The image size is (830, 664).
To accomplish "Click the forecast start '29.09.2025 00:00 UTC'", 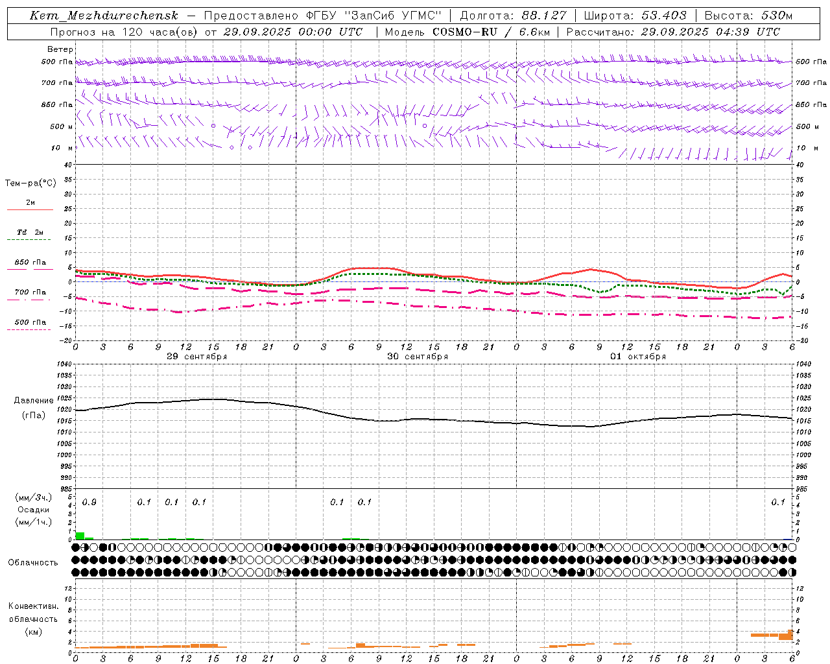I will pyautogui.click(x=293, y=32).
